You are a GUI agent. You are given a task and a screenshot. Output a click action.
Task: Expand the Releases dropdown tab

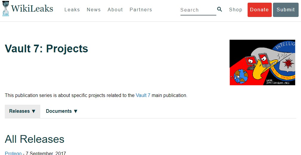(22, 111)
